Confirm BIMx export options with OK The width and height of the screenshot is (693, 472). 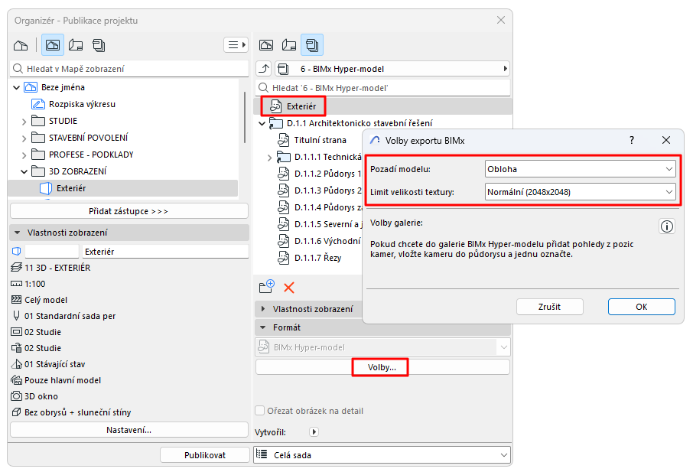pos(642,307)
